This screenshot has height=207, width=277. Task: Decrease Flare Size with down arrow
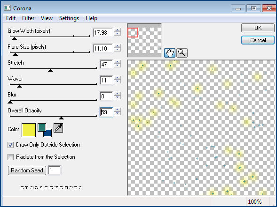[x=117, y=50]
